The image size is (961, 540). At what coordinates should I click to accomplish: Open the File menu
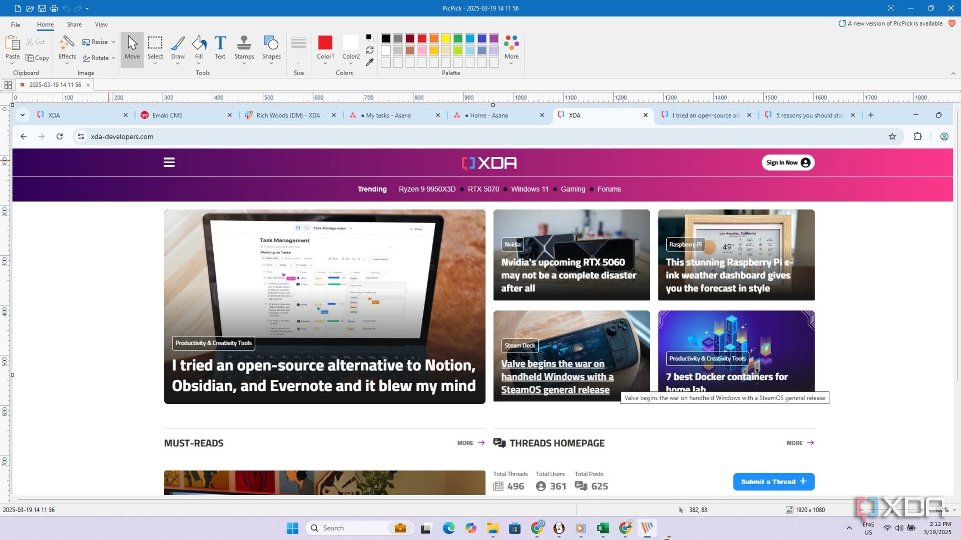tap(16, 25)
